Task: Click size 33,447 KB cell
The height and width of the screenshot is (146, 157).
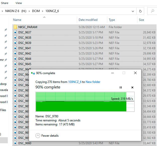Action: [149, 143]
